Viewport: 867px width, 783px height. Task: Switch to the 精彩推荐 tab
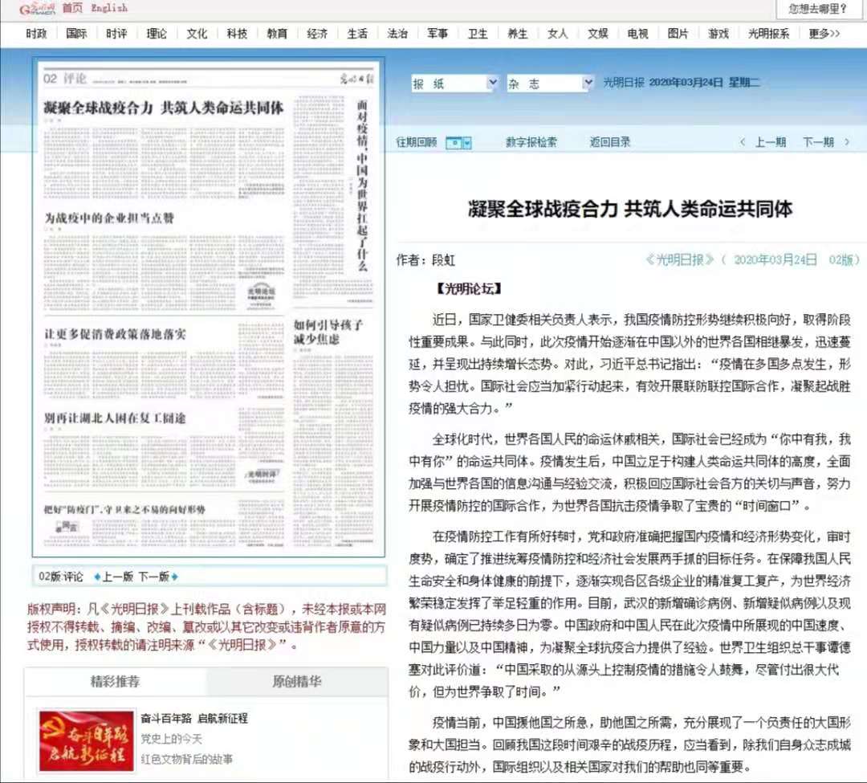[x=115, y=682]
